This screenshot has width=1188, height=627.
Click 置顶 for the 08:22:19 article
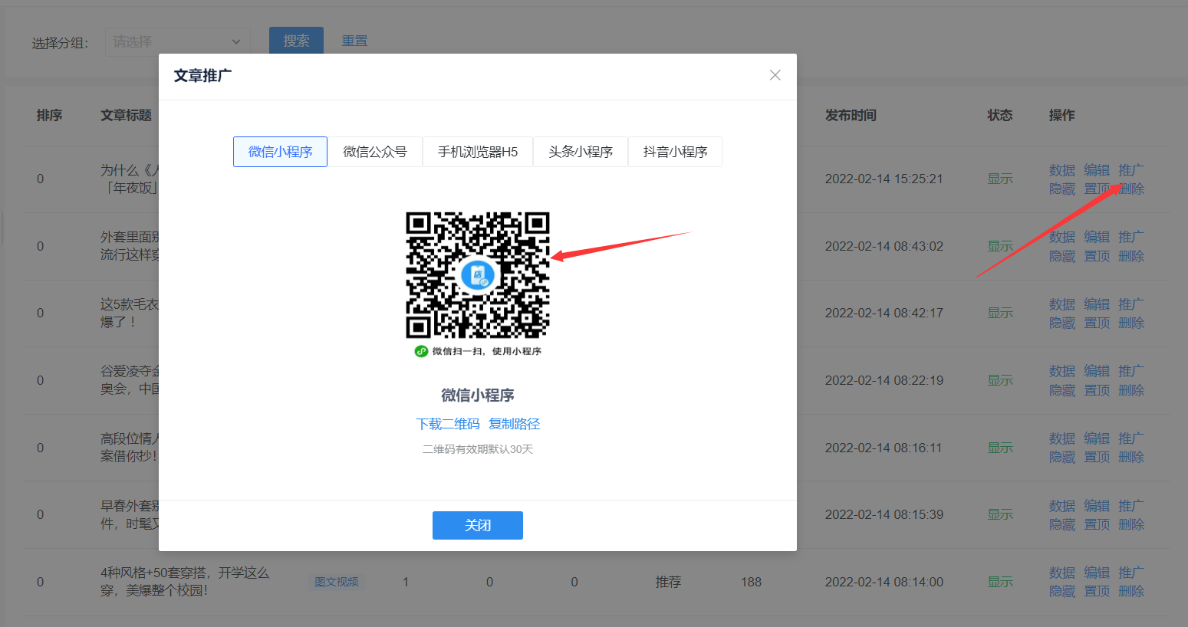tap(1097, 390)
